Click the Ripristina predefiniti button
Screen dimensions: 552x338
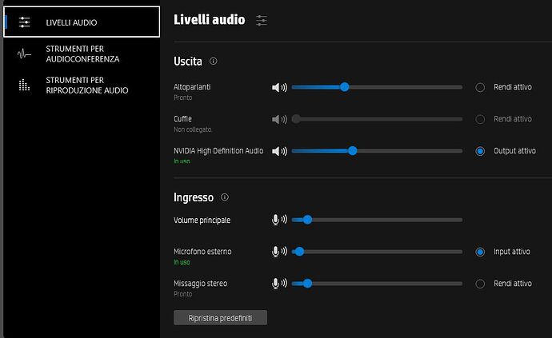(220, 317)
